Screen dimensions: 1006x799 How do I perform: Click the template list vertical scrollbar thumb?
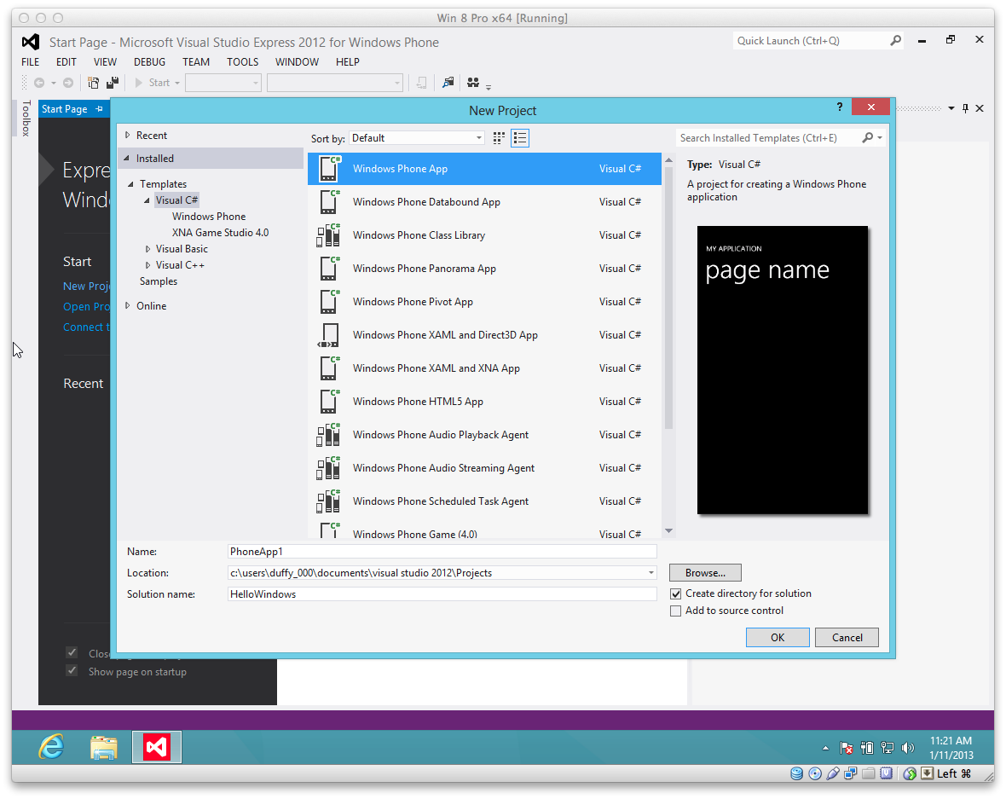668,298
